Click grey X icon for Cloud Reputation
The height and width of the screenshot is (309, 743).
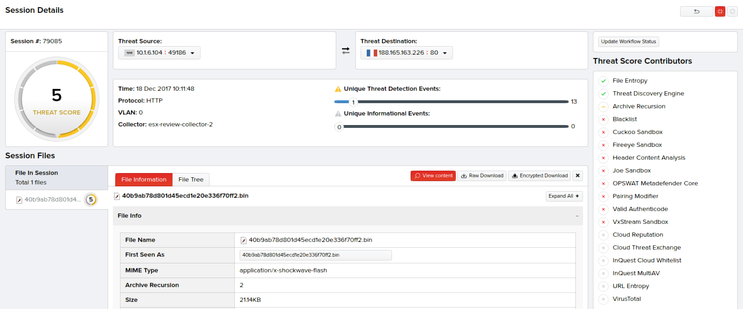(603, 235)
